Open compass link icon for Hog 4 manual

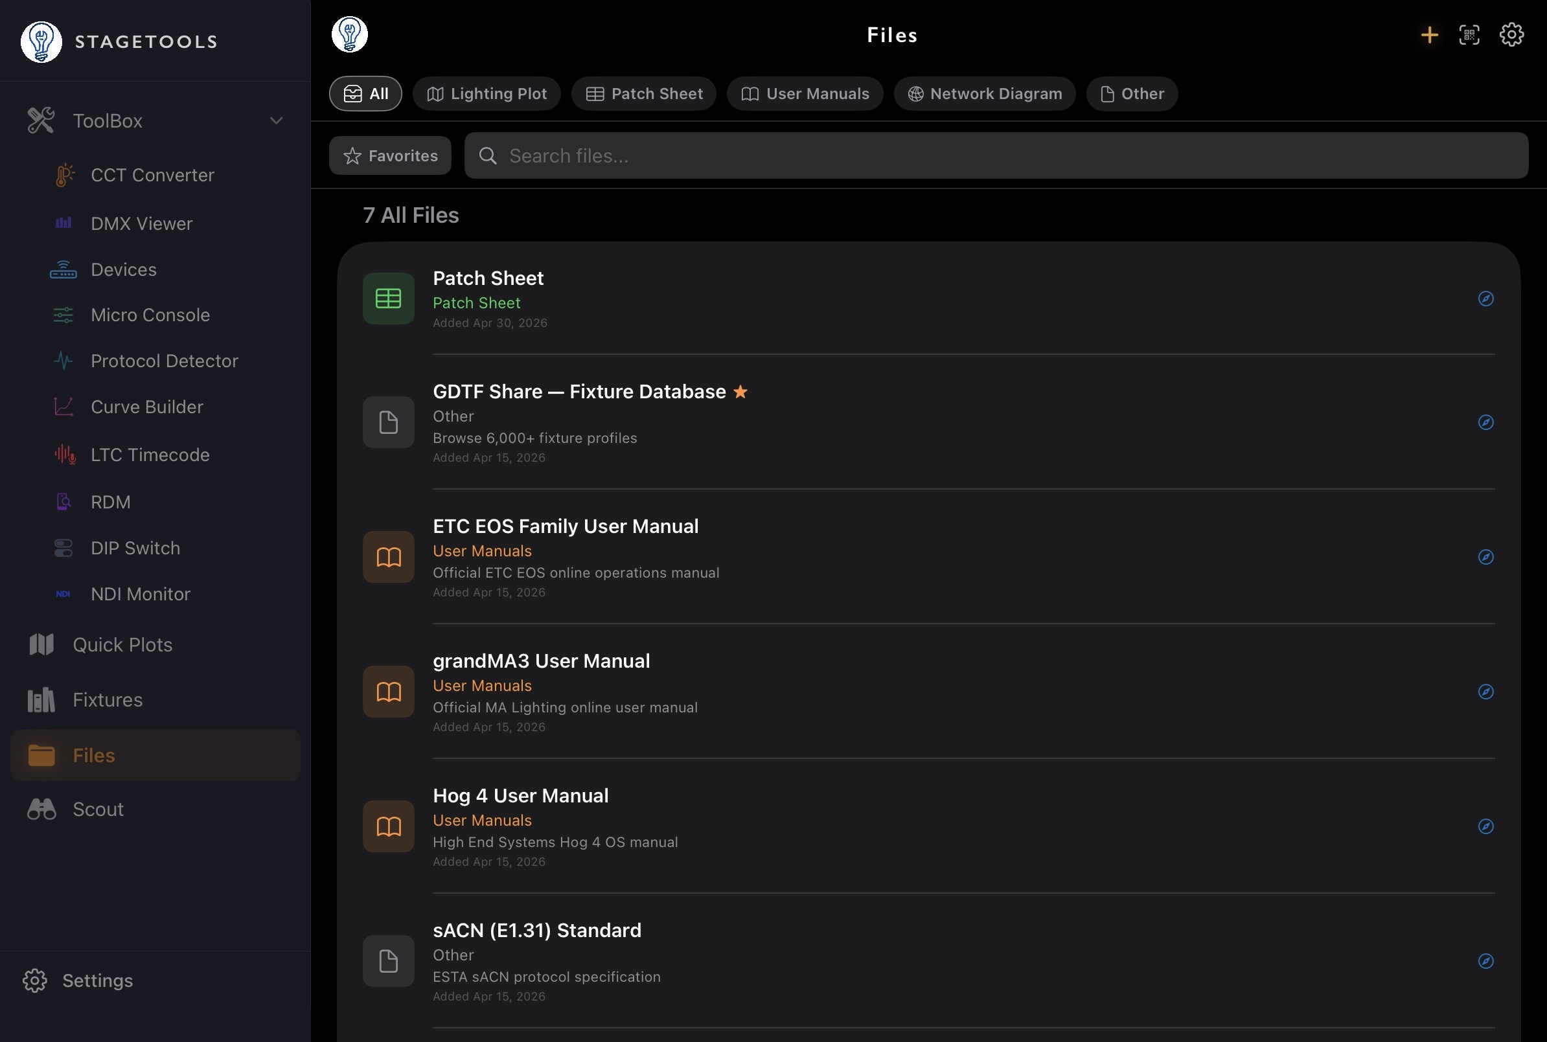1486,826
